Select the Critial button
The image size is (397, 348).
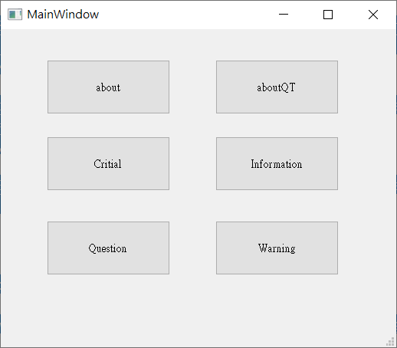108,163
